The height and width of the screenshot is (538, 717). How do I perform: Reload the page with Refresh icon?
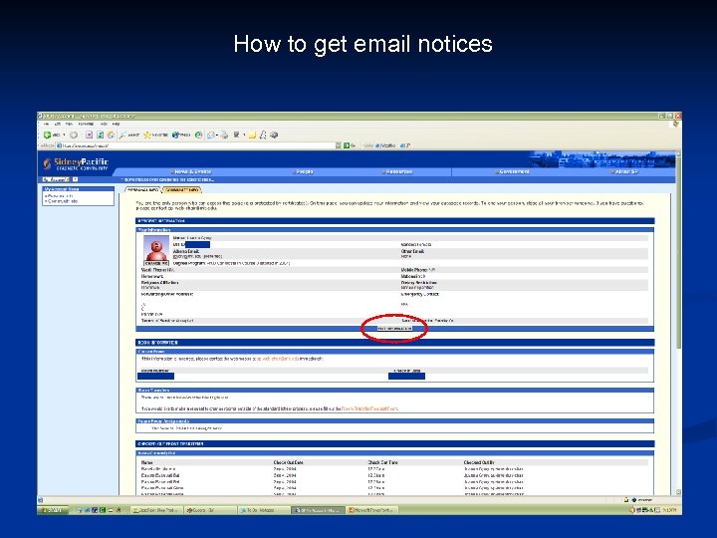point(100,134)
